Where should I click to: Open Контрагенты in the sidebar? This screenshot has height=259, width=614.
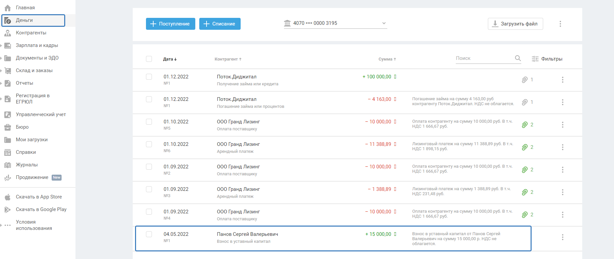(31, 33)
